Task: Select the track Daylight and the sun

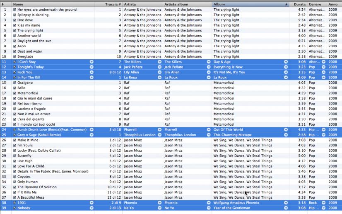Action: [x=34, y=41]
